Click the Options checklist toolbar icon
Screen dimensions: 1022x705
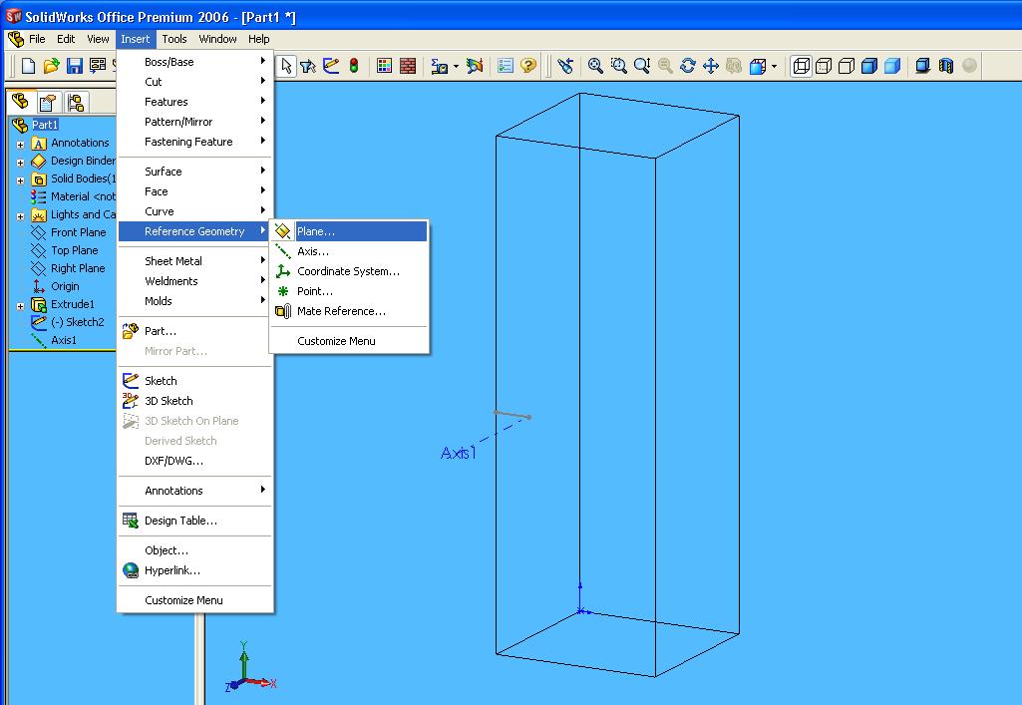(x=506, y=66)
